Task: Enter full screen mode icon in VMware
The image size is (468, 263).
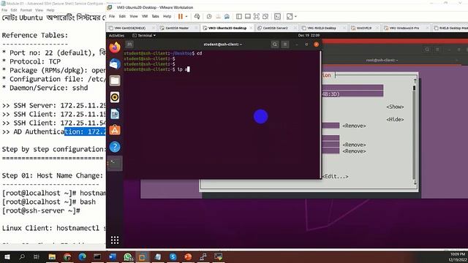Action: tap(257, 16)
